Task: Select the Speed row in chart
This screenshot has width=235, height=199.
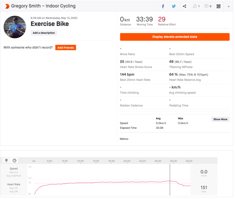Action: click(14, 171)
